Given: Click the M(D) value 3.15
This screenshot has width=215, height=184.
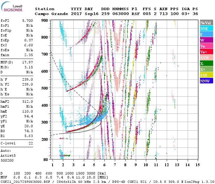Looking at the screenshot, I should tap(29, 67).
